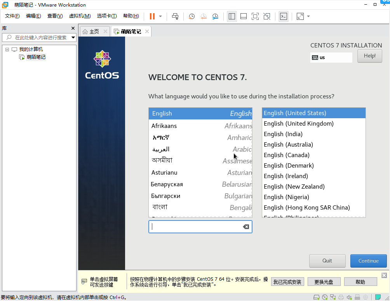Image resolution: width=390 pixels, height=301 pixels.
Task: Open the 编辑(E) menu
Action: point(33,16)
